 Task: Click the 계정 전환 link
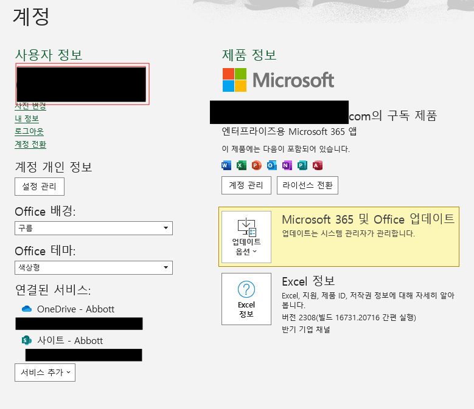point(30,144)
